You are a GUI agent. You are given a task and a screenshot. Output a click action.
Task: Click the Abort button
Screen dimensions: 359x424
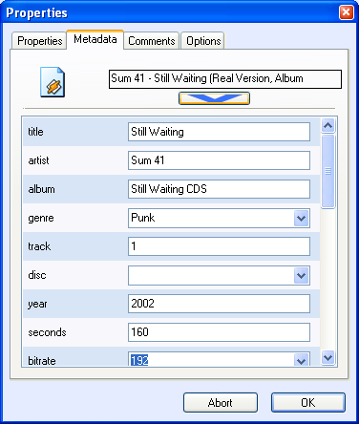(x=221, y=403)
